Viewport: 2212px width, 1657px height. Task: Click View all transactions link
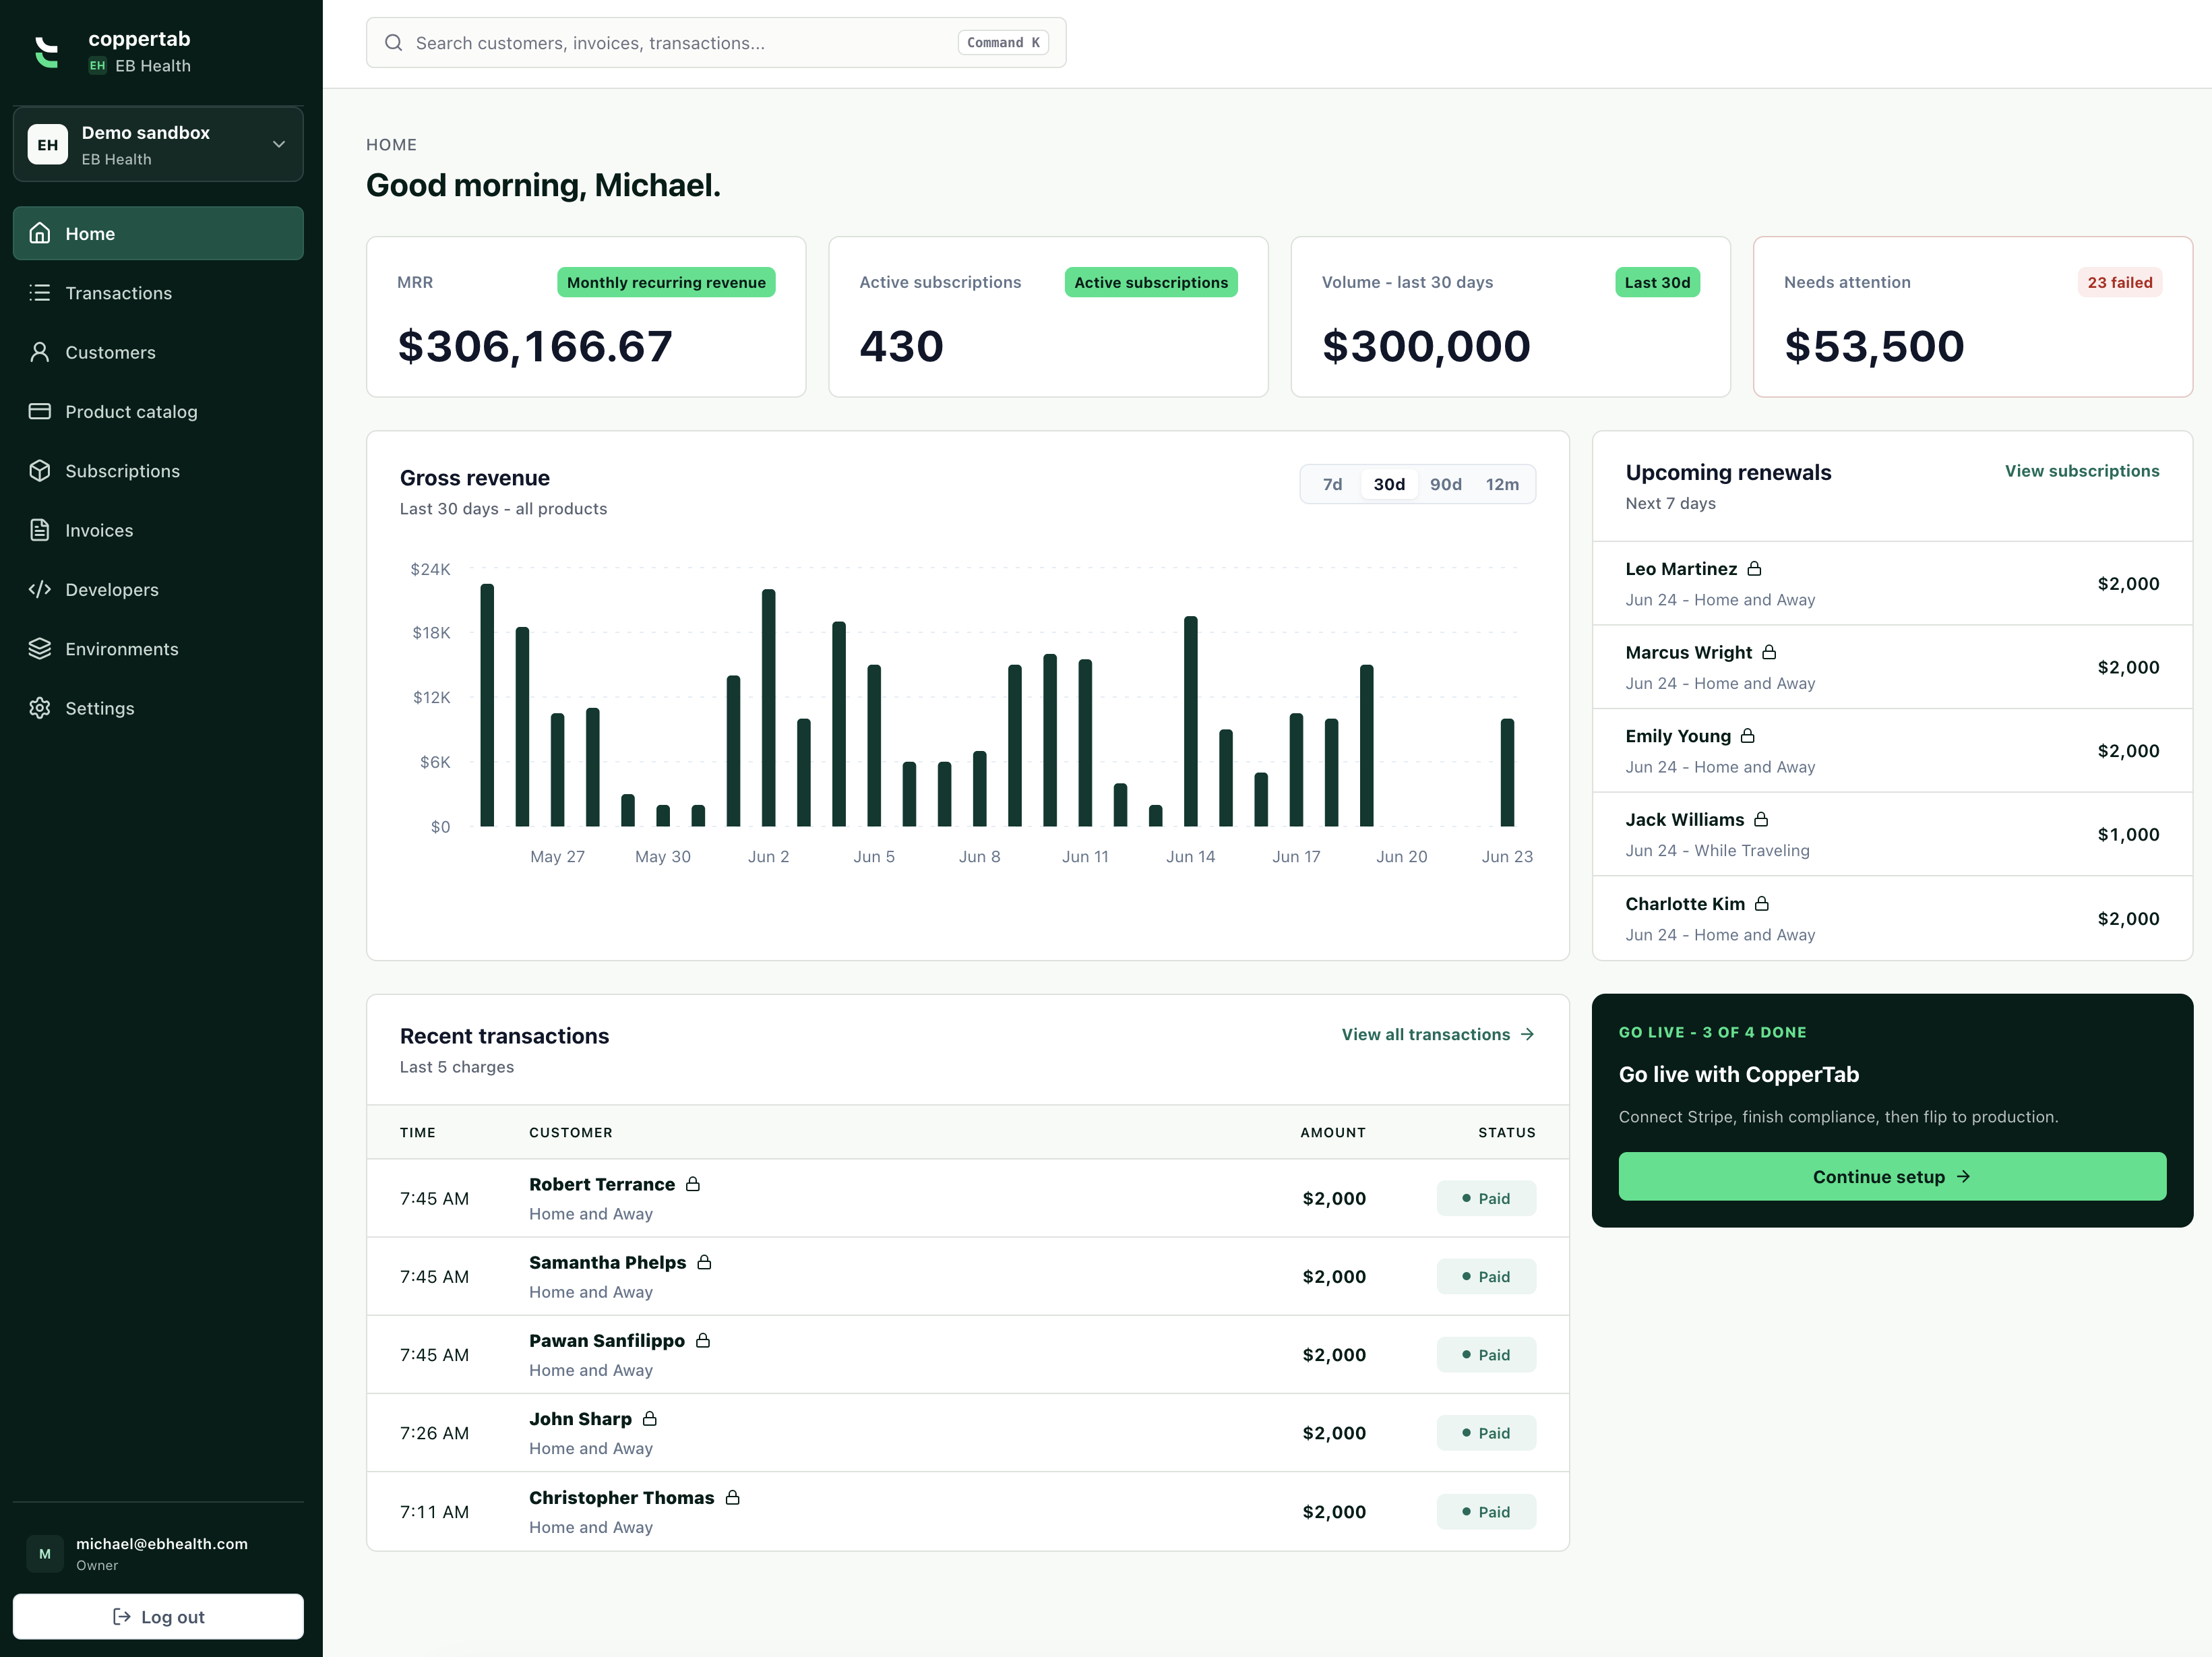[x=1438, y=1034]
